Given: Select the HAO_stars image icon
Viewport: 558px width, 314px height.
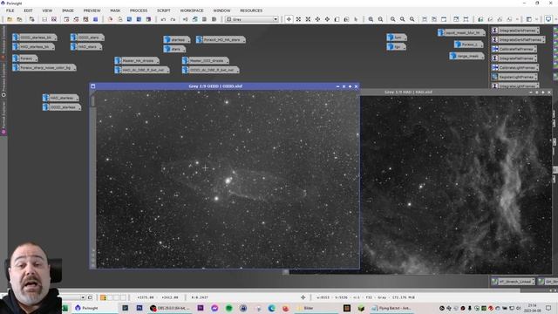Looking at the screenshot, I should pyautogui.click(x=86, y=46).
